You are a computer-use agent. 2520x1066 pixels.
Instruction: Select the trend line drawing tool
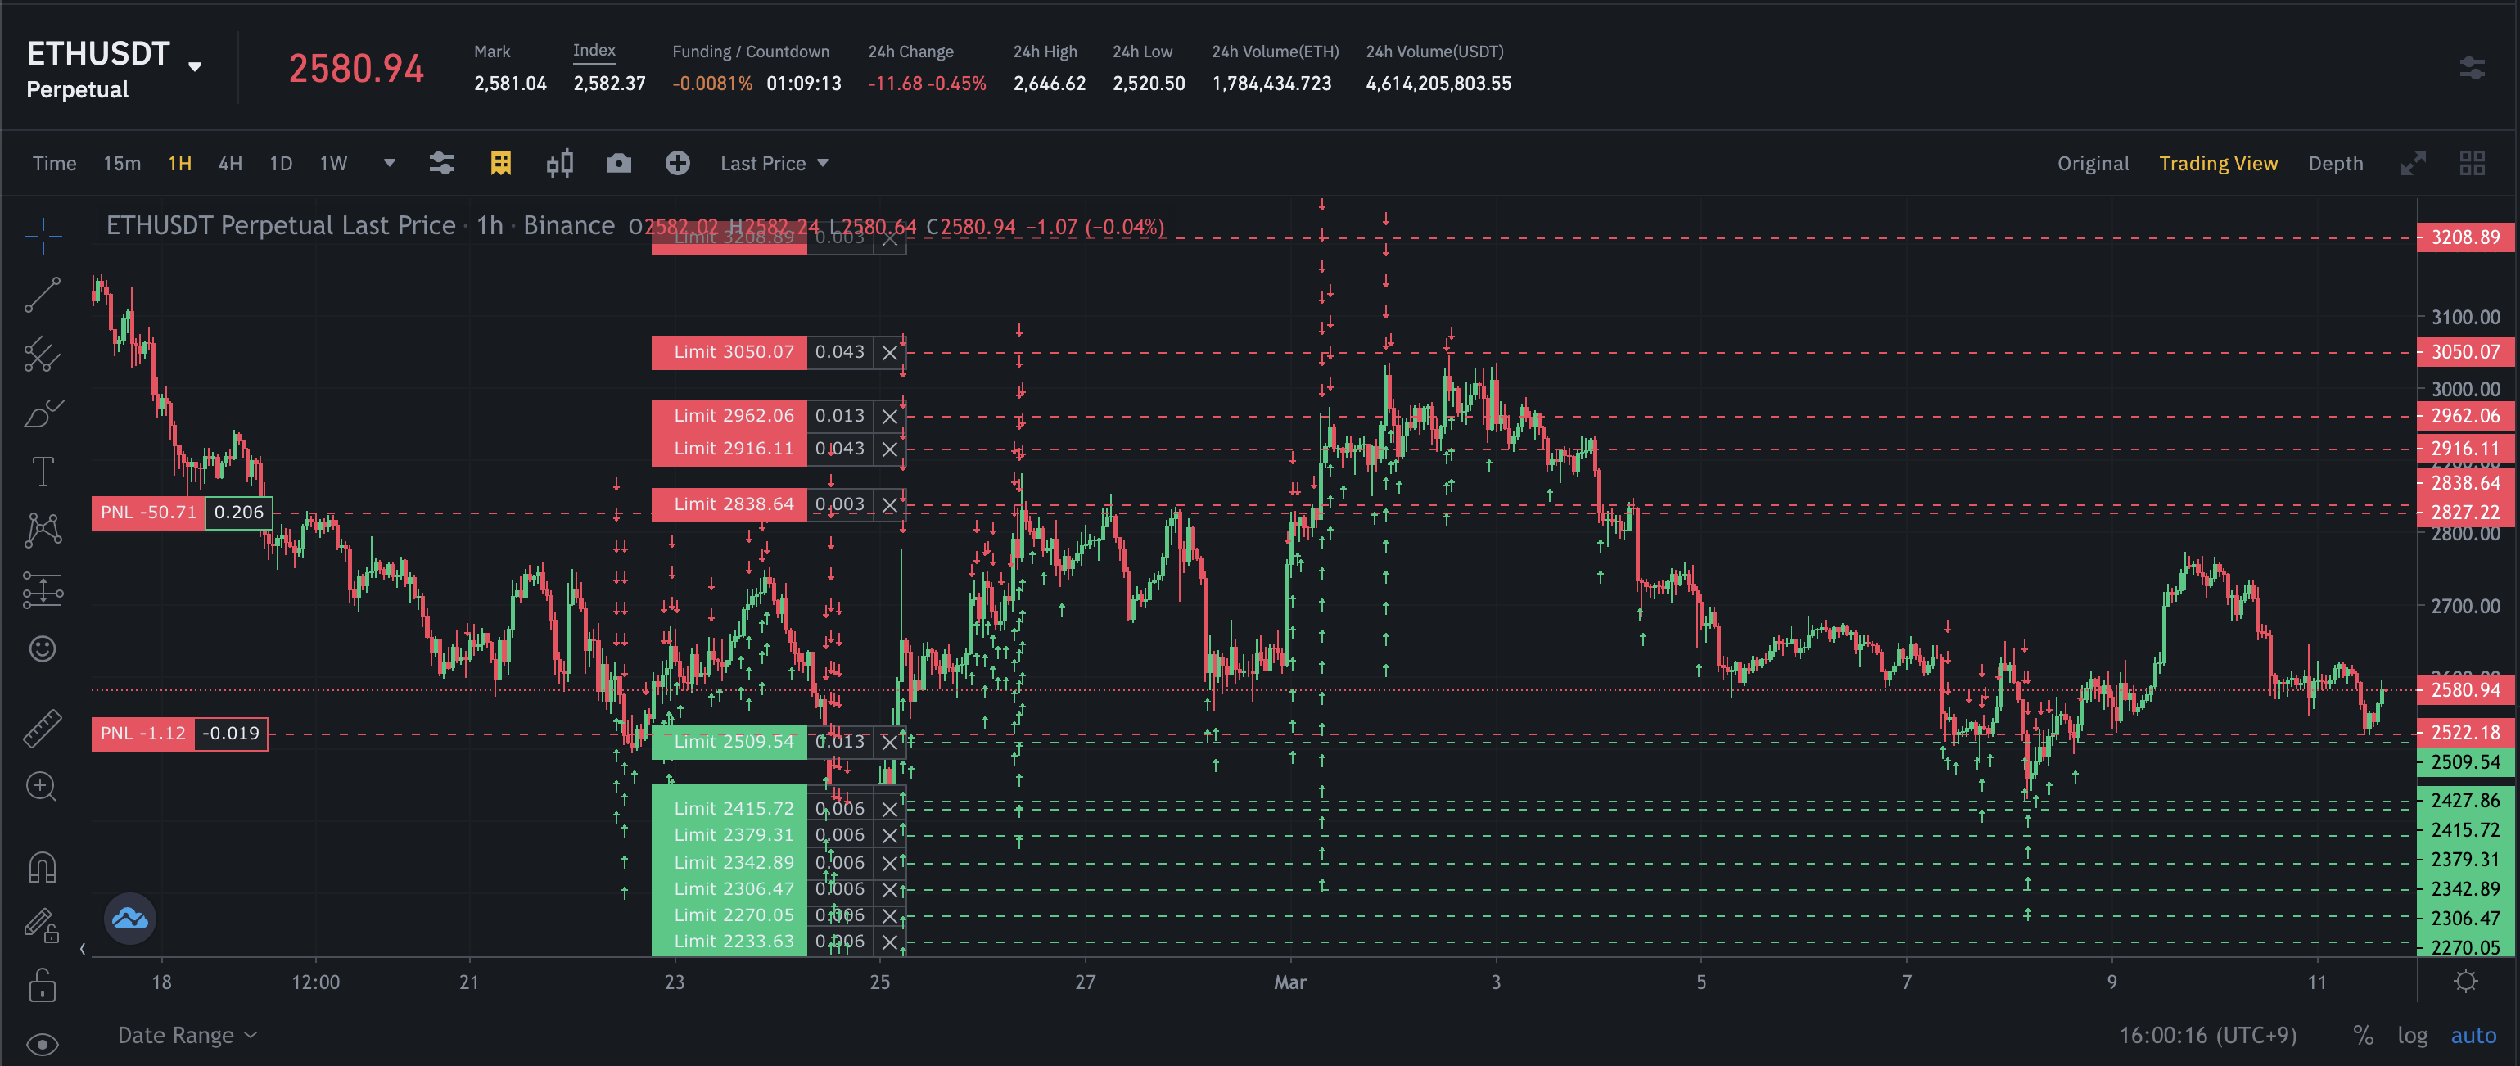click(42, 295)
